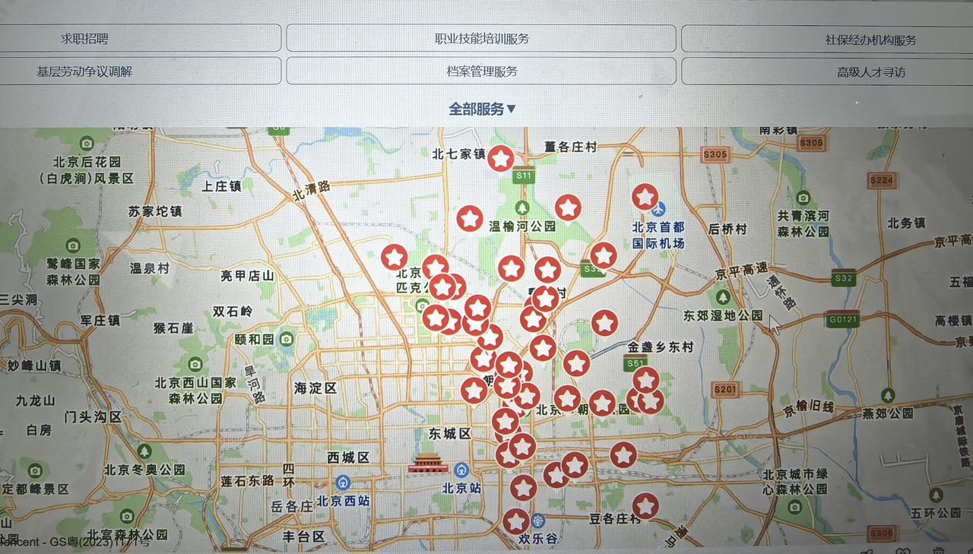Click the Tiananmen landmark icon

pos(428,464)
